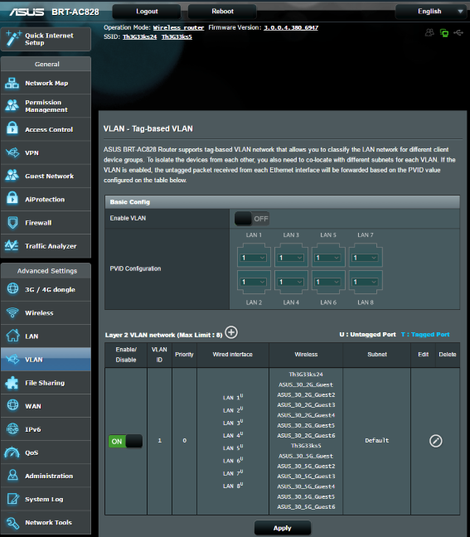The image size is (470, 537).
Task: Click the Firewall shield icon
Action: [x=12, y=222]
